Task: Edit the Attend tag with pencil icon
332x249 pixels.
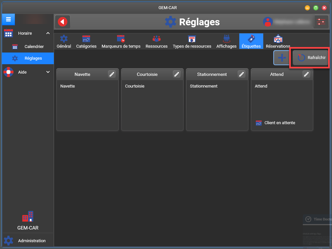Action: (x=306, y=74)
